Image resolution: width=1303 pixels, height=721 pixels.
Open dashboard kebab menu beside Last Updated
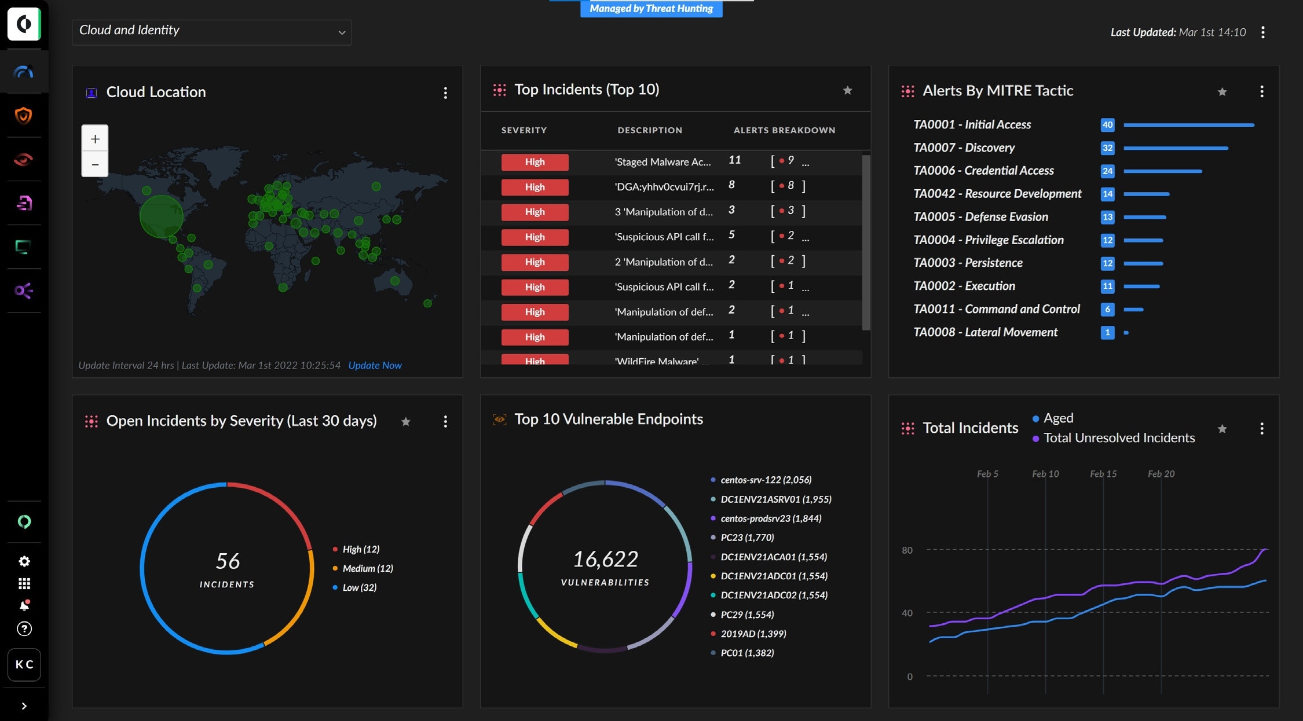point(1263,32)
